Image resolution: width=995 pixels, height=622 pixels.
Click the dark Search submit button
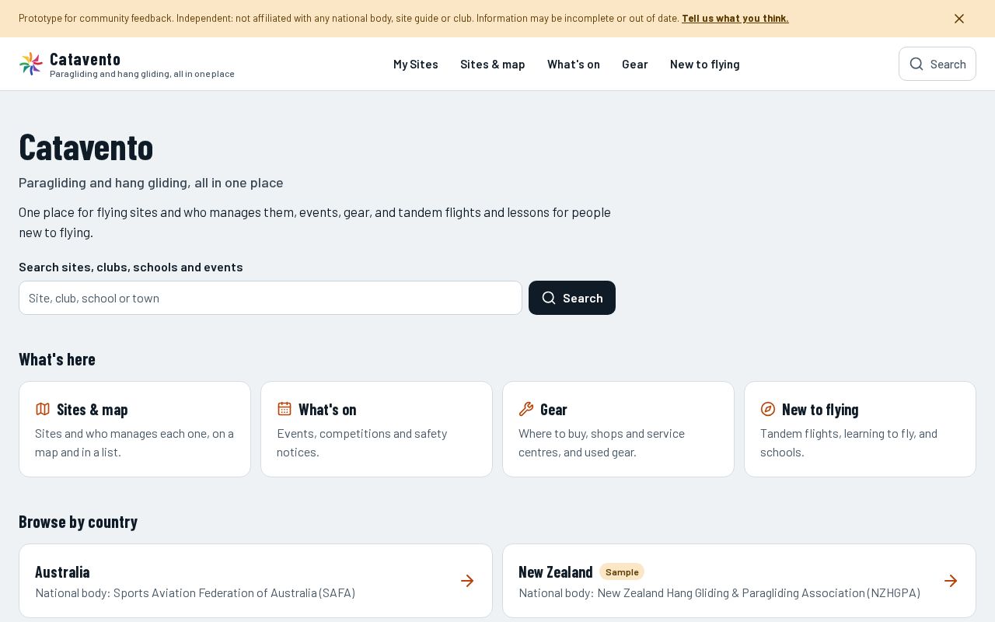[x=572, y=298]
